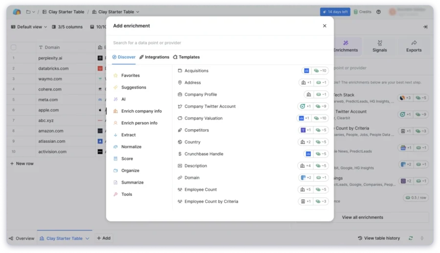Image resolution: width=440 pixels, height=253 pixels.
Task: Select the Extract download icon
Action: (x=116, y=135)
